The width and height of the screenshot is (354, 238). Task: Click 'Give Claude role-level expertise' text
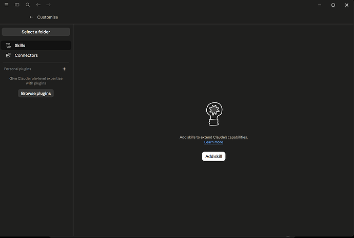(36, 79)
